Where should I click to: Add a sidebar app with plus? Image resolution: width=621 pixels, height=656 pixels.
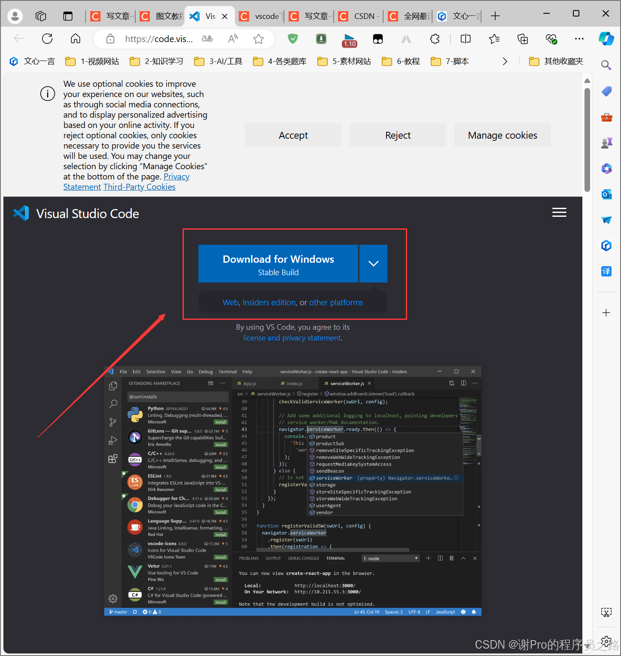606,313
